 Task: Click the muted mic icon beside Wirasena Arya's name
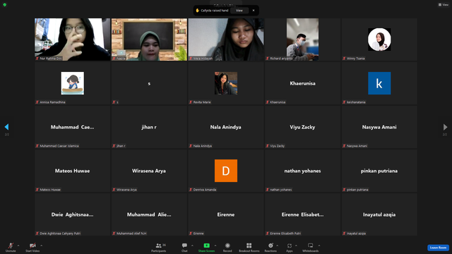[x=114, y=190]
